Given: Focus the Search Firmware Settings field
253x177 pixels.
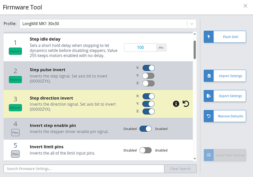Looking at the screenshot, I should tap(84, 169).
